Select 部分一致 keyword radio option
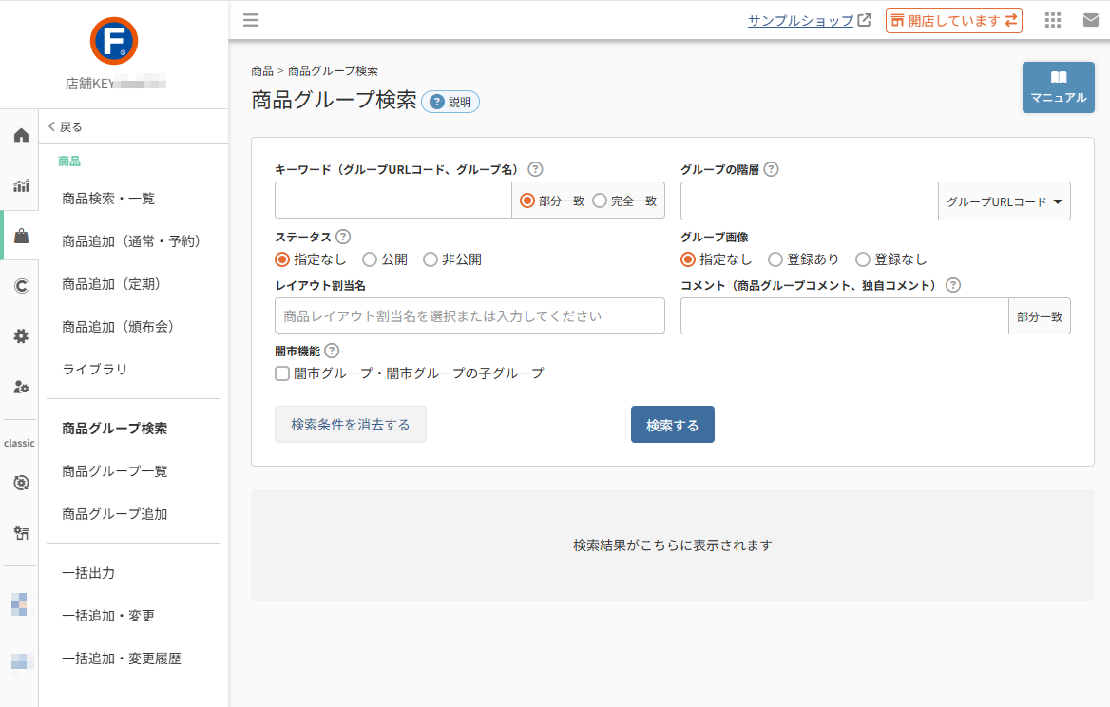1110x707 pixels. [526, 201]
